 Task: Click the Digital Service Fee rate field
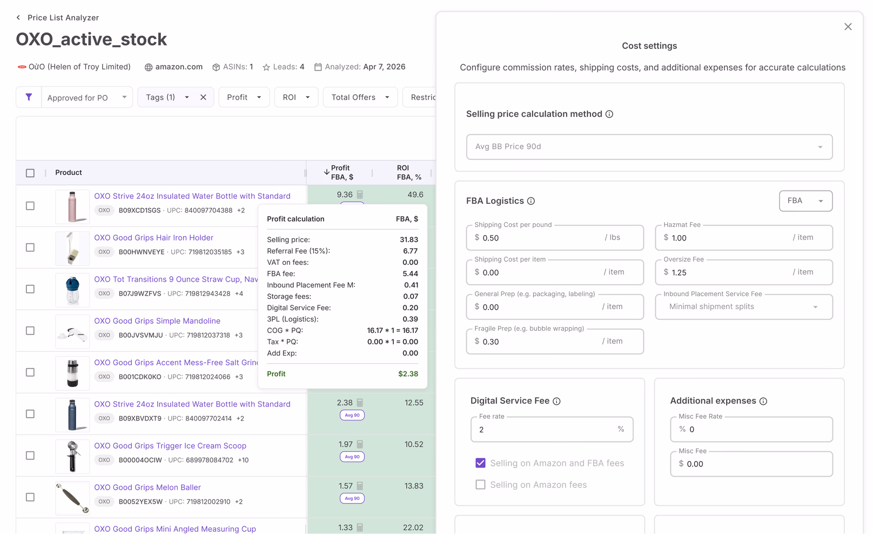point(552,430)
